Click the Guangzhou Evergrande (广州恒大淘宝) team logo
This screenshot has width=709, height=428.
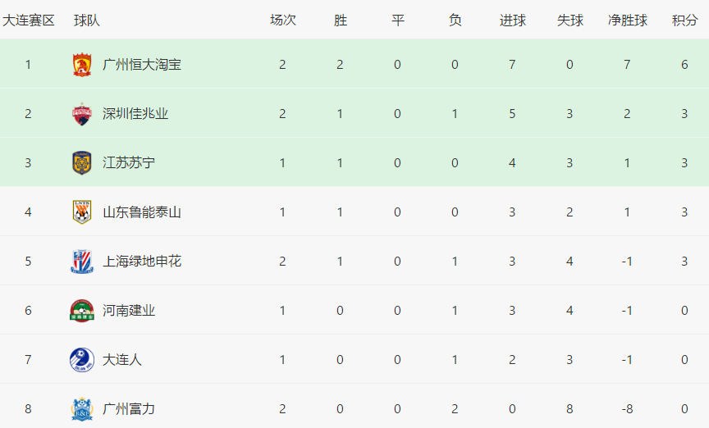click(82, 64)
